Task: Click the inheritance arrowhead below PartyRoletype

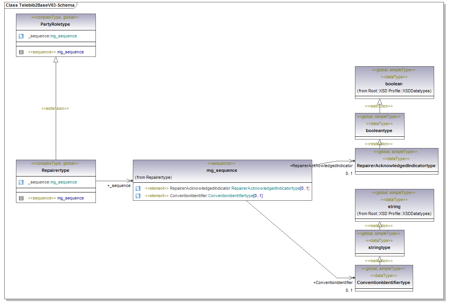Action: coord(56,60)
